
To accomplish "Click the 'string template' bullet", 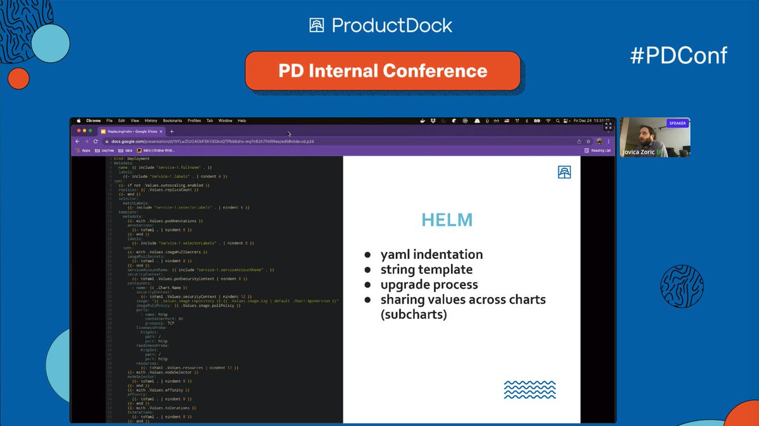I will [x=427, y=270].
